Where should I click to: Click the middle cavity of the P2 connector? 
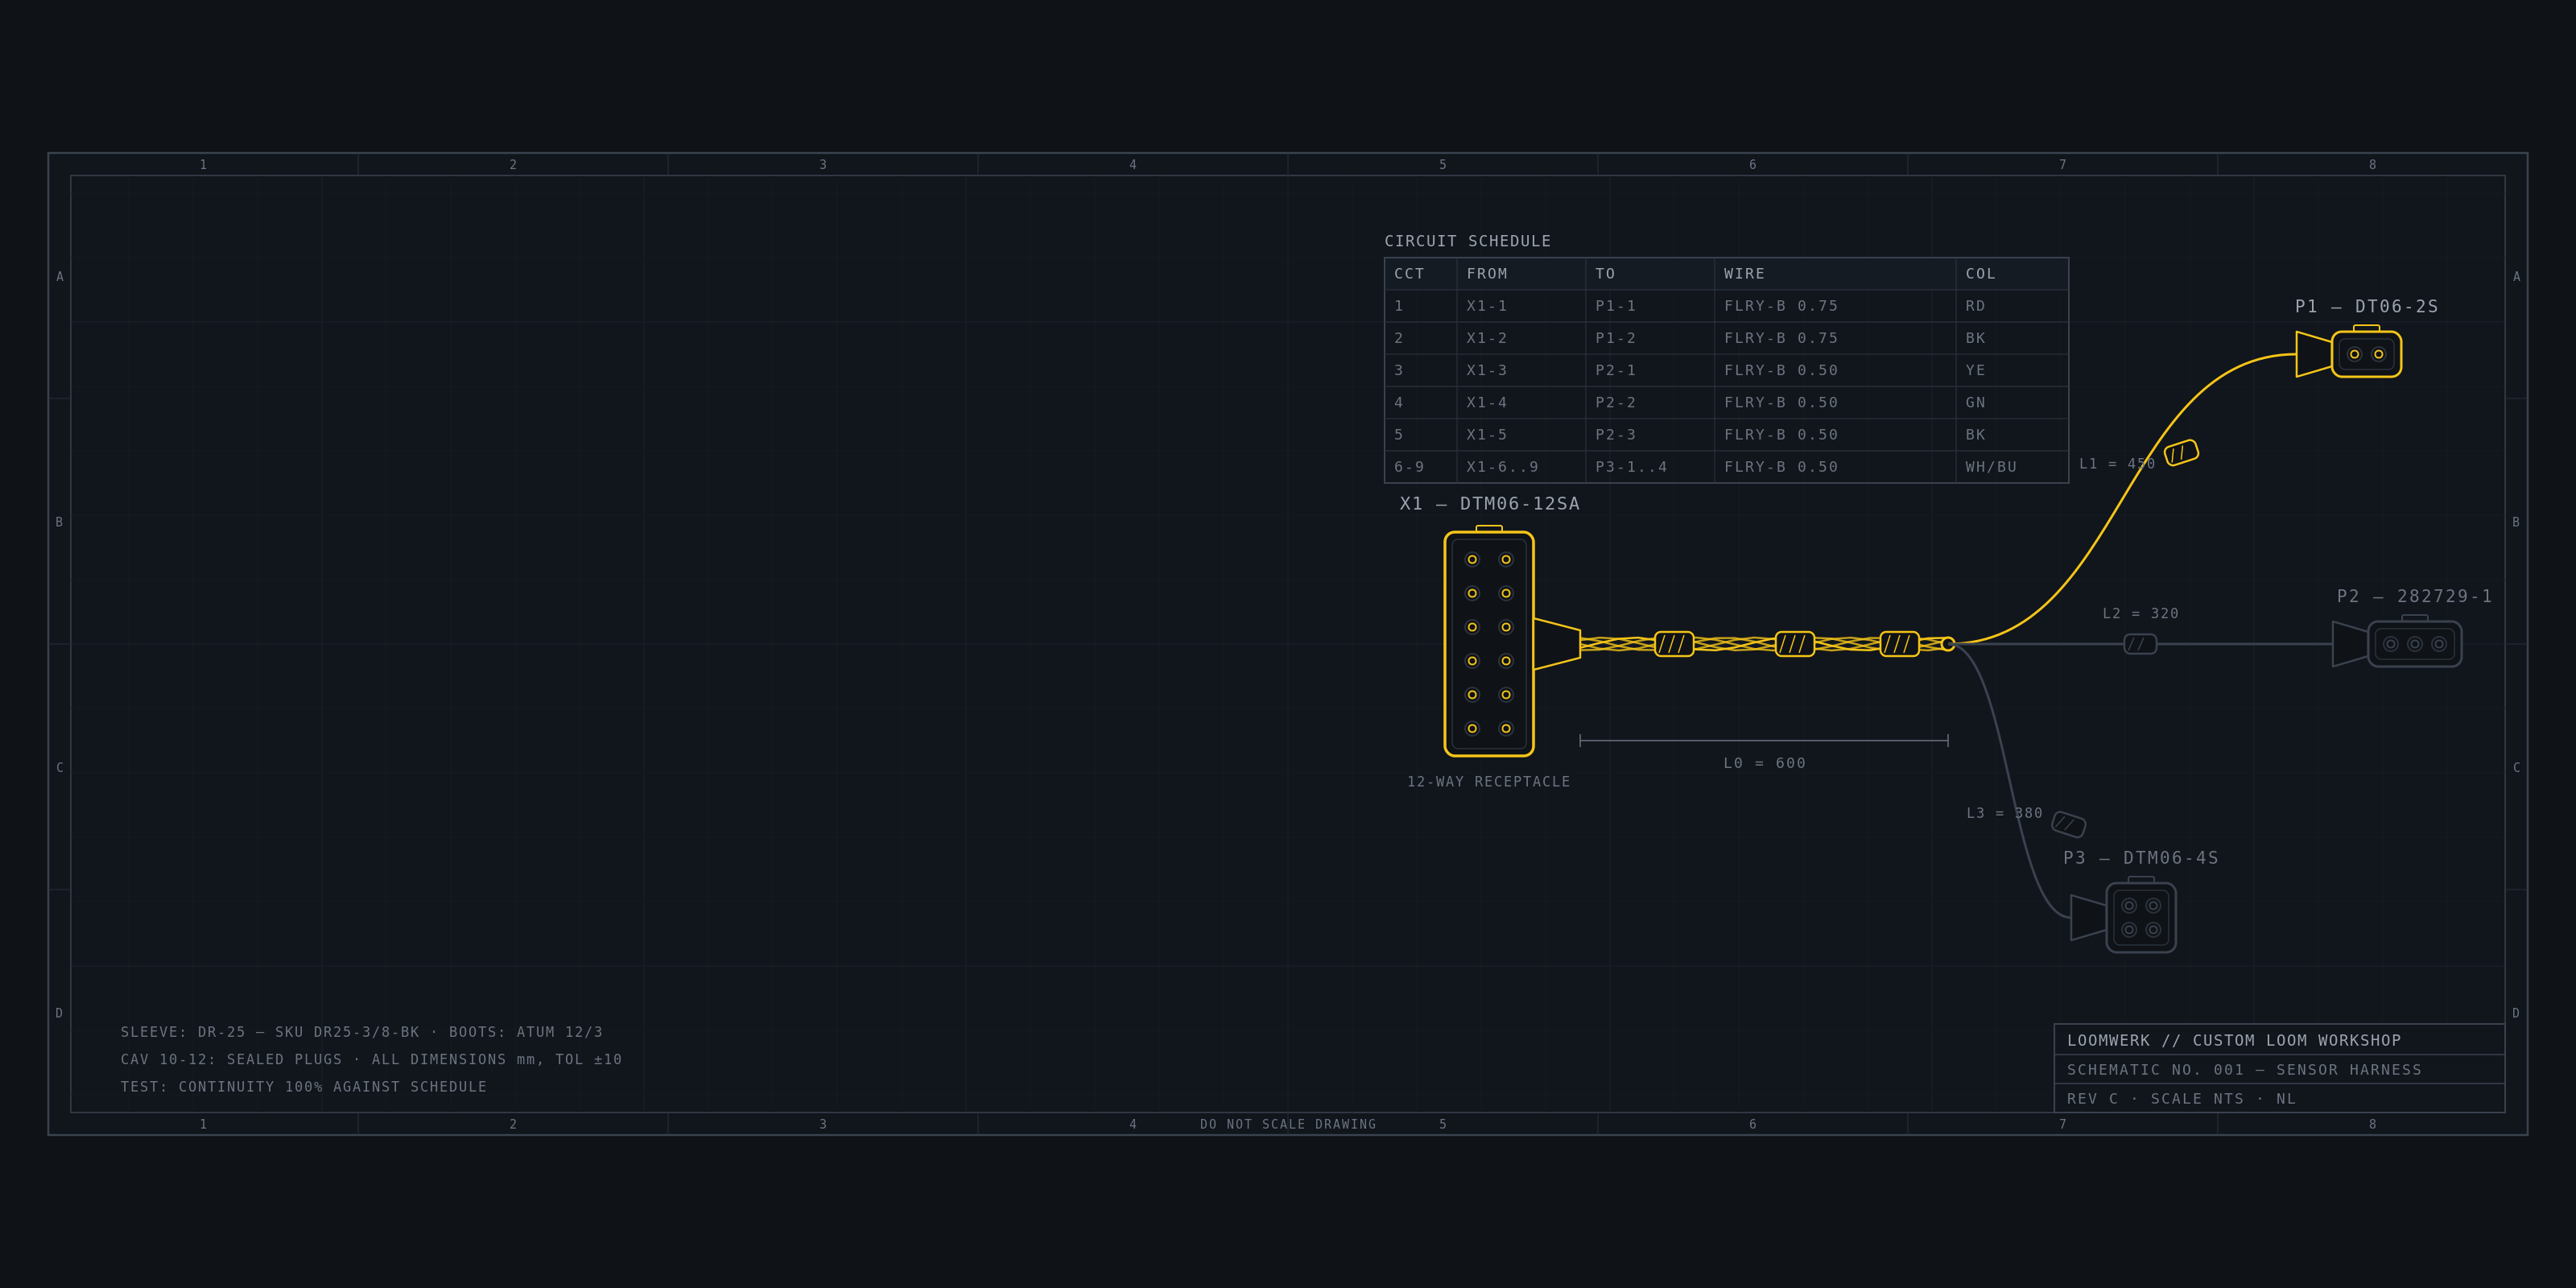[x=2414, y=644]
